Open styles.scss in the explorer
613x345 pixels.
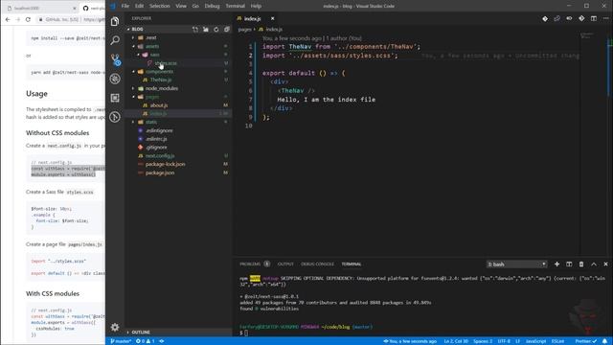click(166, 63)
